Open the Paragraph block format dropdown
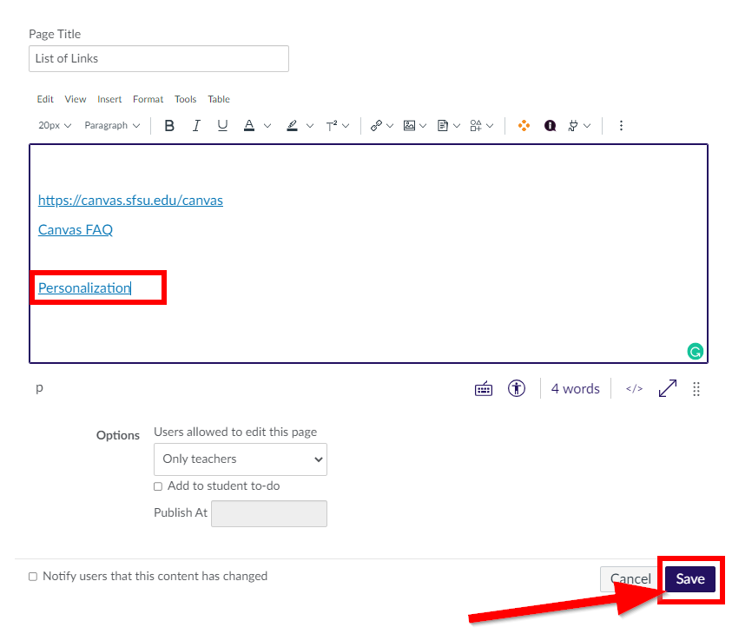The height and width of the screenshot is (634, 732). point(112,126)
